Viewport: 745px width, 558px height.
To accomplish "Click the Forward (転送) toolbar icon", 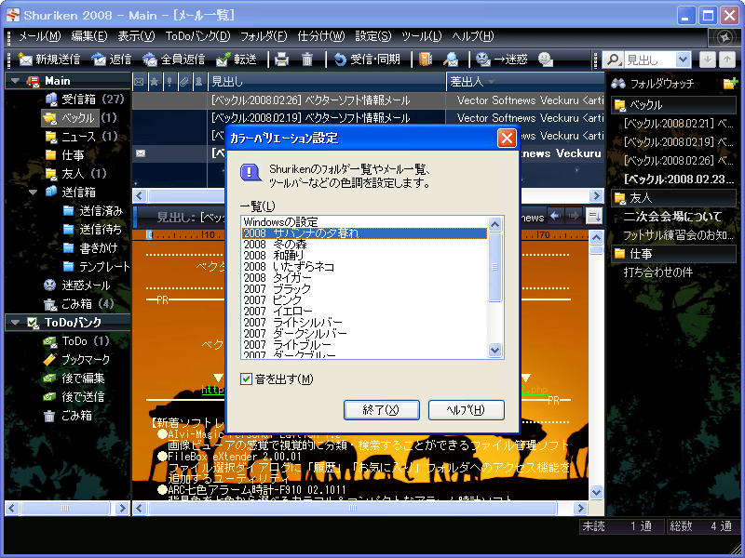I will (223, 60).
